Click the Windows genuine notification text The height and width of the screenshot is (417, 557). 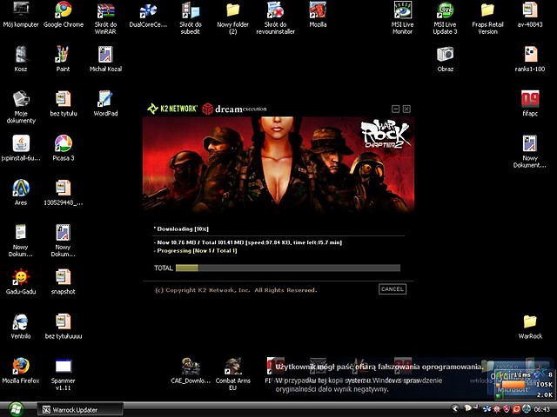(379, 377)
